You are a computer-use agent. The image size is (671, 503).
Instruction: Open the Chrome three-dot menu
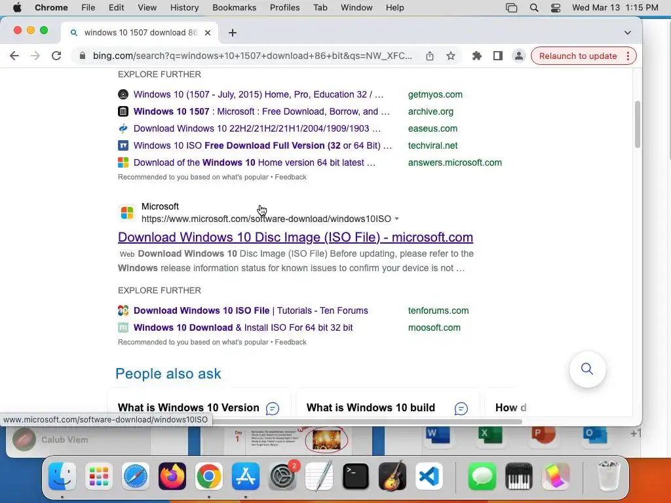pyautogui.click(x=628, y=56)
